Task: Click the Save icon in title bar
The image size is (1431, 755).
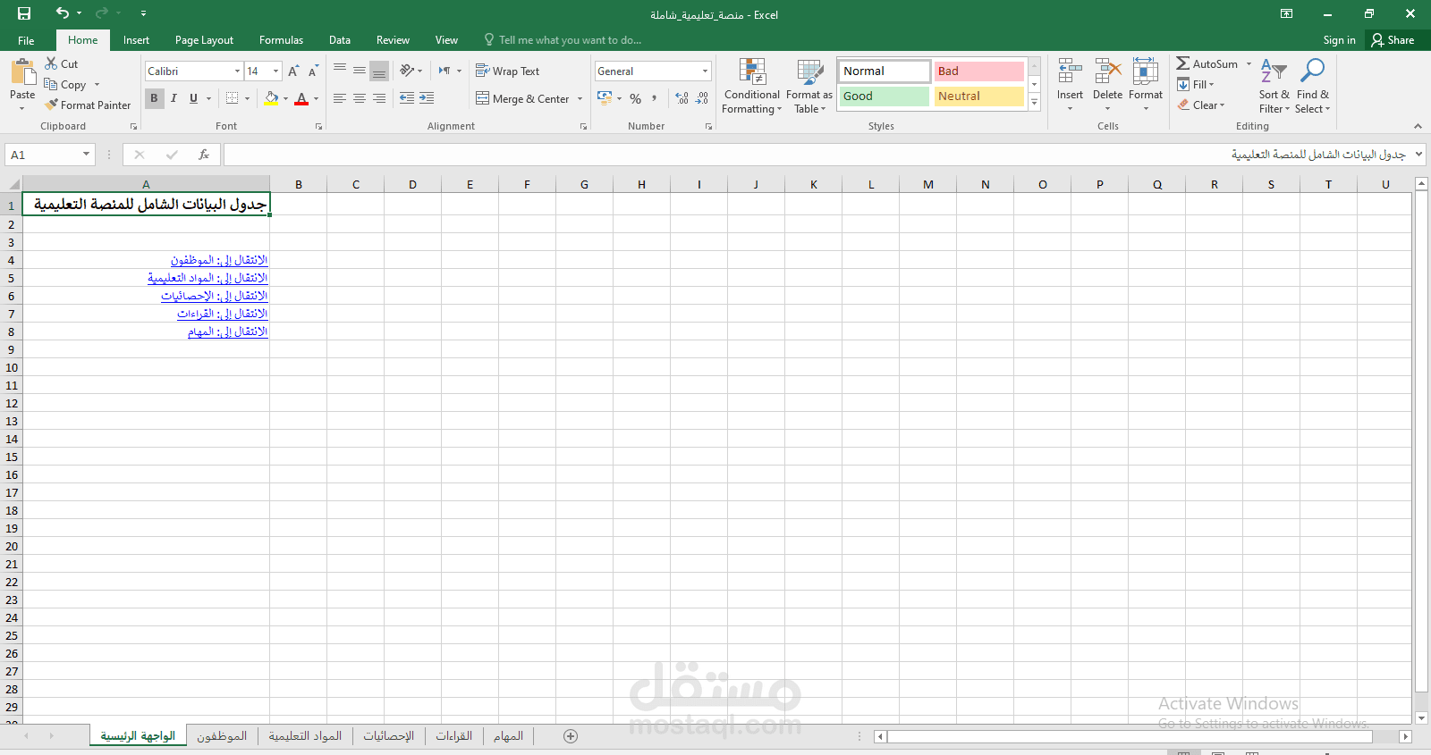Action: point(24,13)
